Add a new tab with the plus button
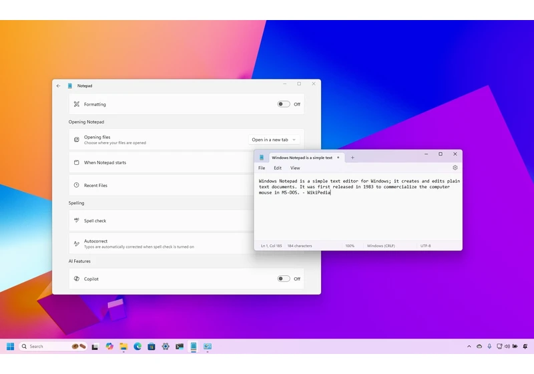The width and height of the screenshot is (534, 374). [352, 158]
